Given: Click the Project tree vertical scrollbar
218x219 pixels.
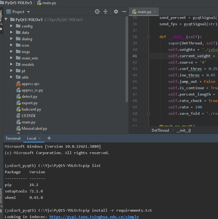Looking at the screenshot, I should coord(127,59).
